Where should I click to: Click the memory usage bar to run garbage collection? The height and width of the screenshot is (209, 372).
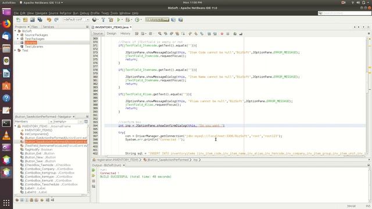pos(157,20)
